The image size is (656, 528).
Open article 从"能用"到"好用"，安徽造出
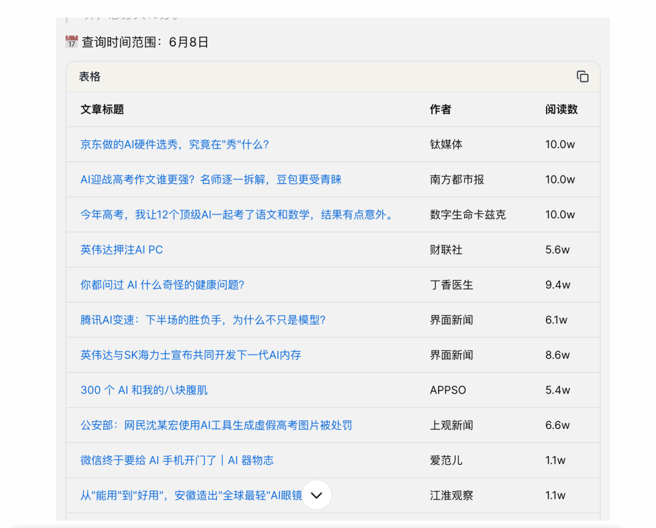[x=191, y=496]
